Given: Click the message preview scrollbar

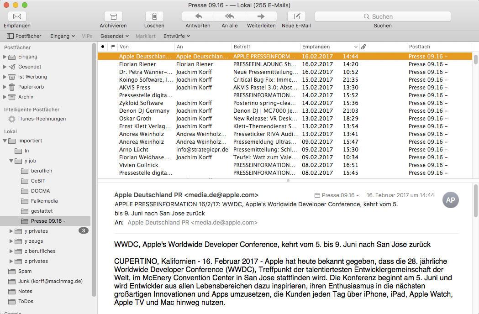Looking at the screenshot, I should tap(476, 201).
